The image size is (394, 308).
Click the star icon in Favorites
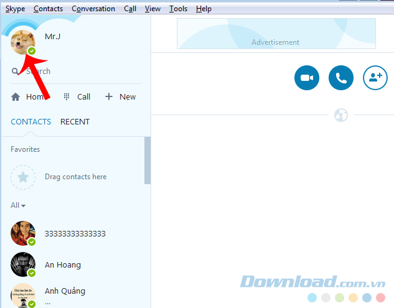pyautogui.click(x=23, y=177)
